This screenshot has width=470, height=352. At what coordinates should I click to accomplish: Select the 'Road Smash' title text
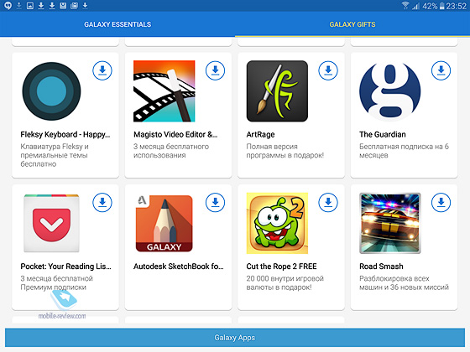[x=381, y=267]
